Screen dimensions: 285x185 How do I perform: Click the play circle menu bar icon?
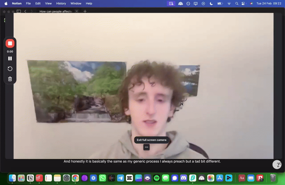click(x=203, y=3)
